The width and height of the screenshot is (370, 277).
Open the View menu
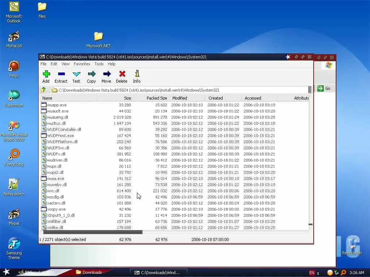(65, 64)
